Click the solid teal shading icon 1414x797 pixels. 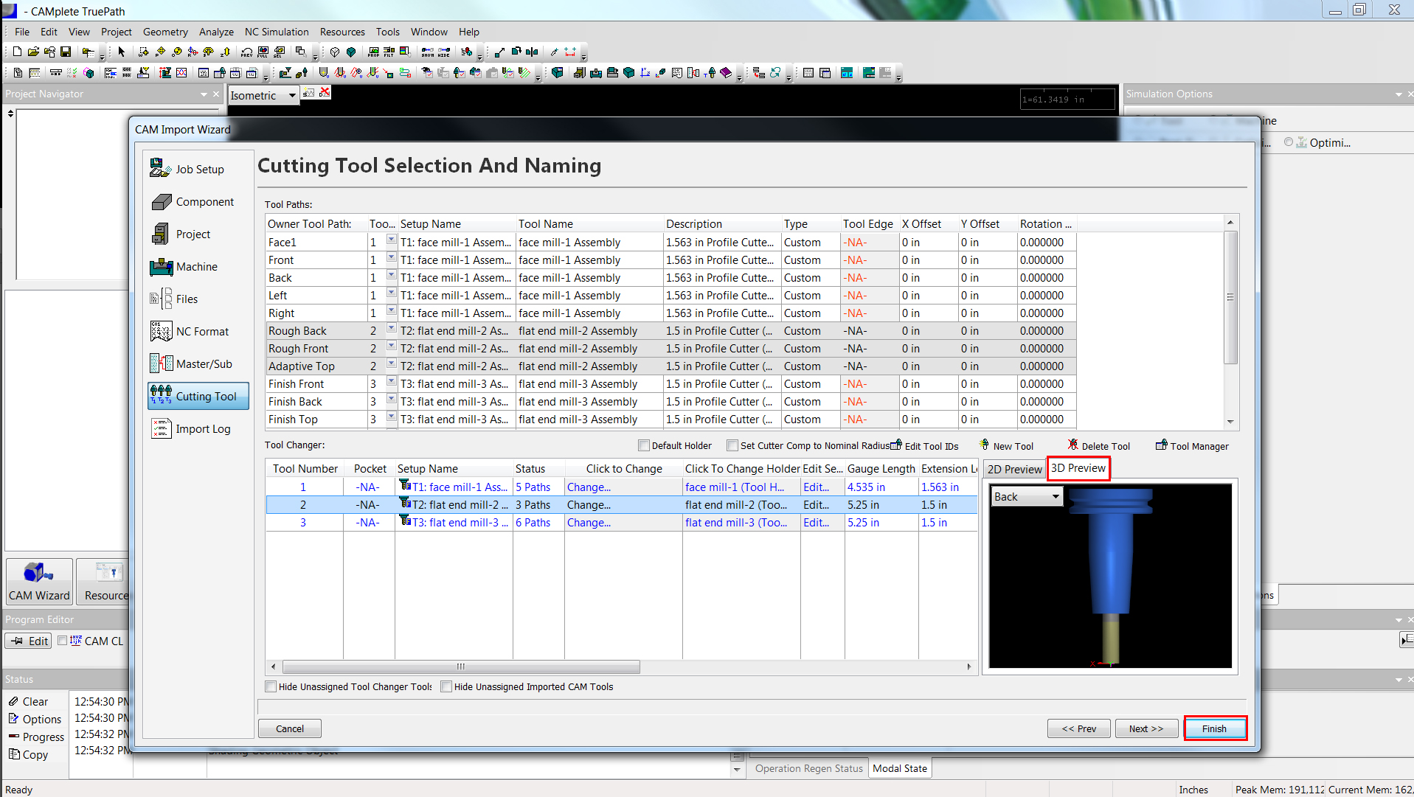(x=351, y=52)
